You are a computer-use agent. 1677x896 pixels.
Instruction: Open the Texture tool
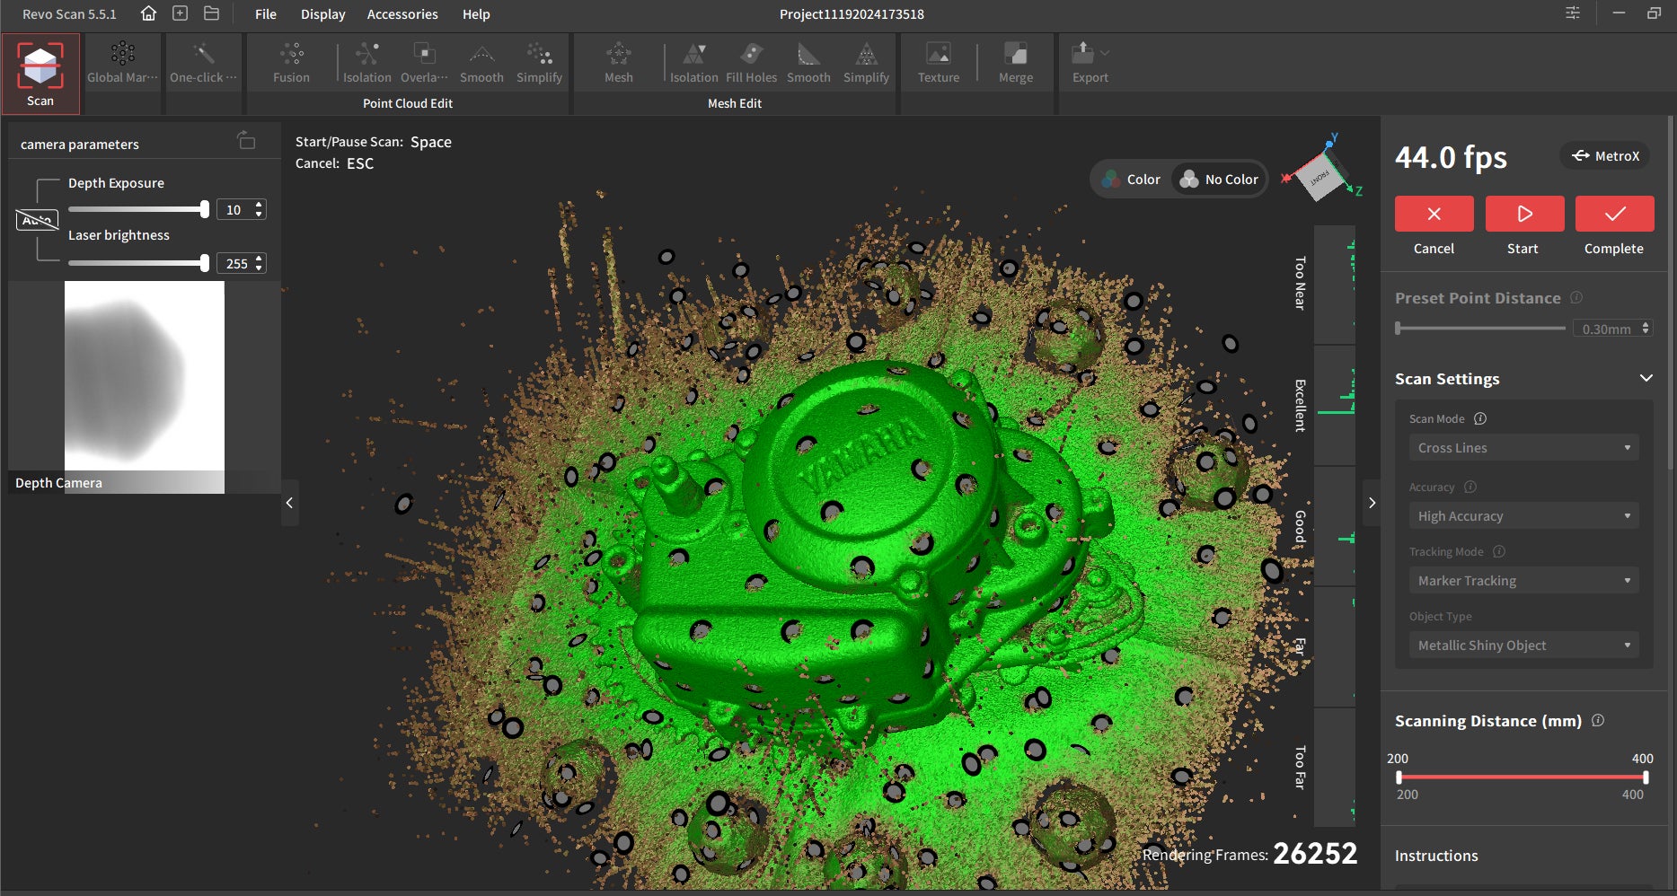pos(938,62)
